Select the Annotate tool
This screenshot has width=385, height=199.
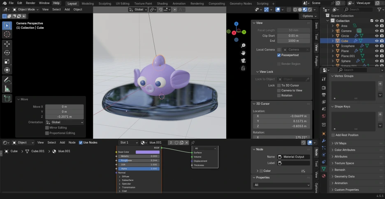coord(7,80)
